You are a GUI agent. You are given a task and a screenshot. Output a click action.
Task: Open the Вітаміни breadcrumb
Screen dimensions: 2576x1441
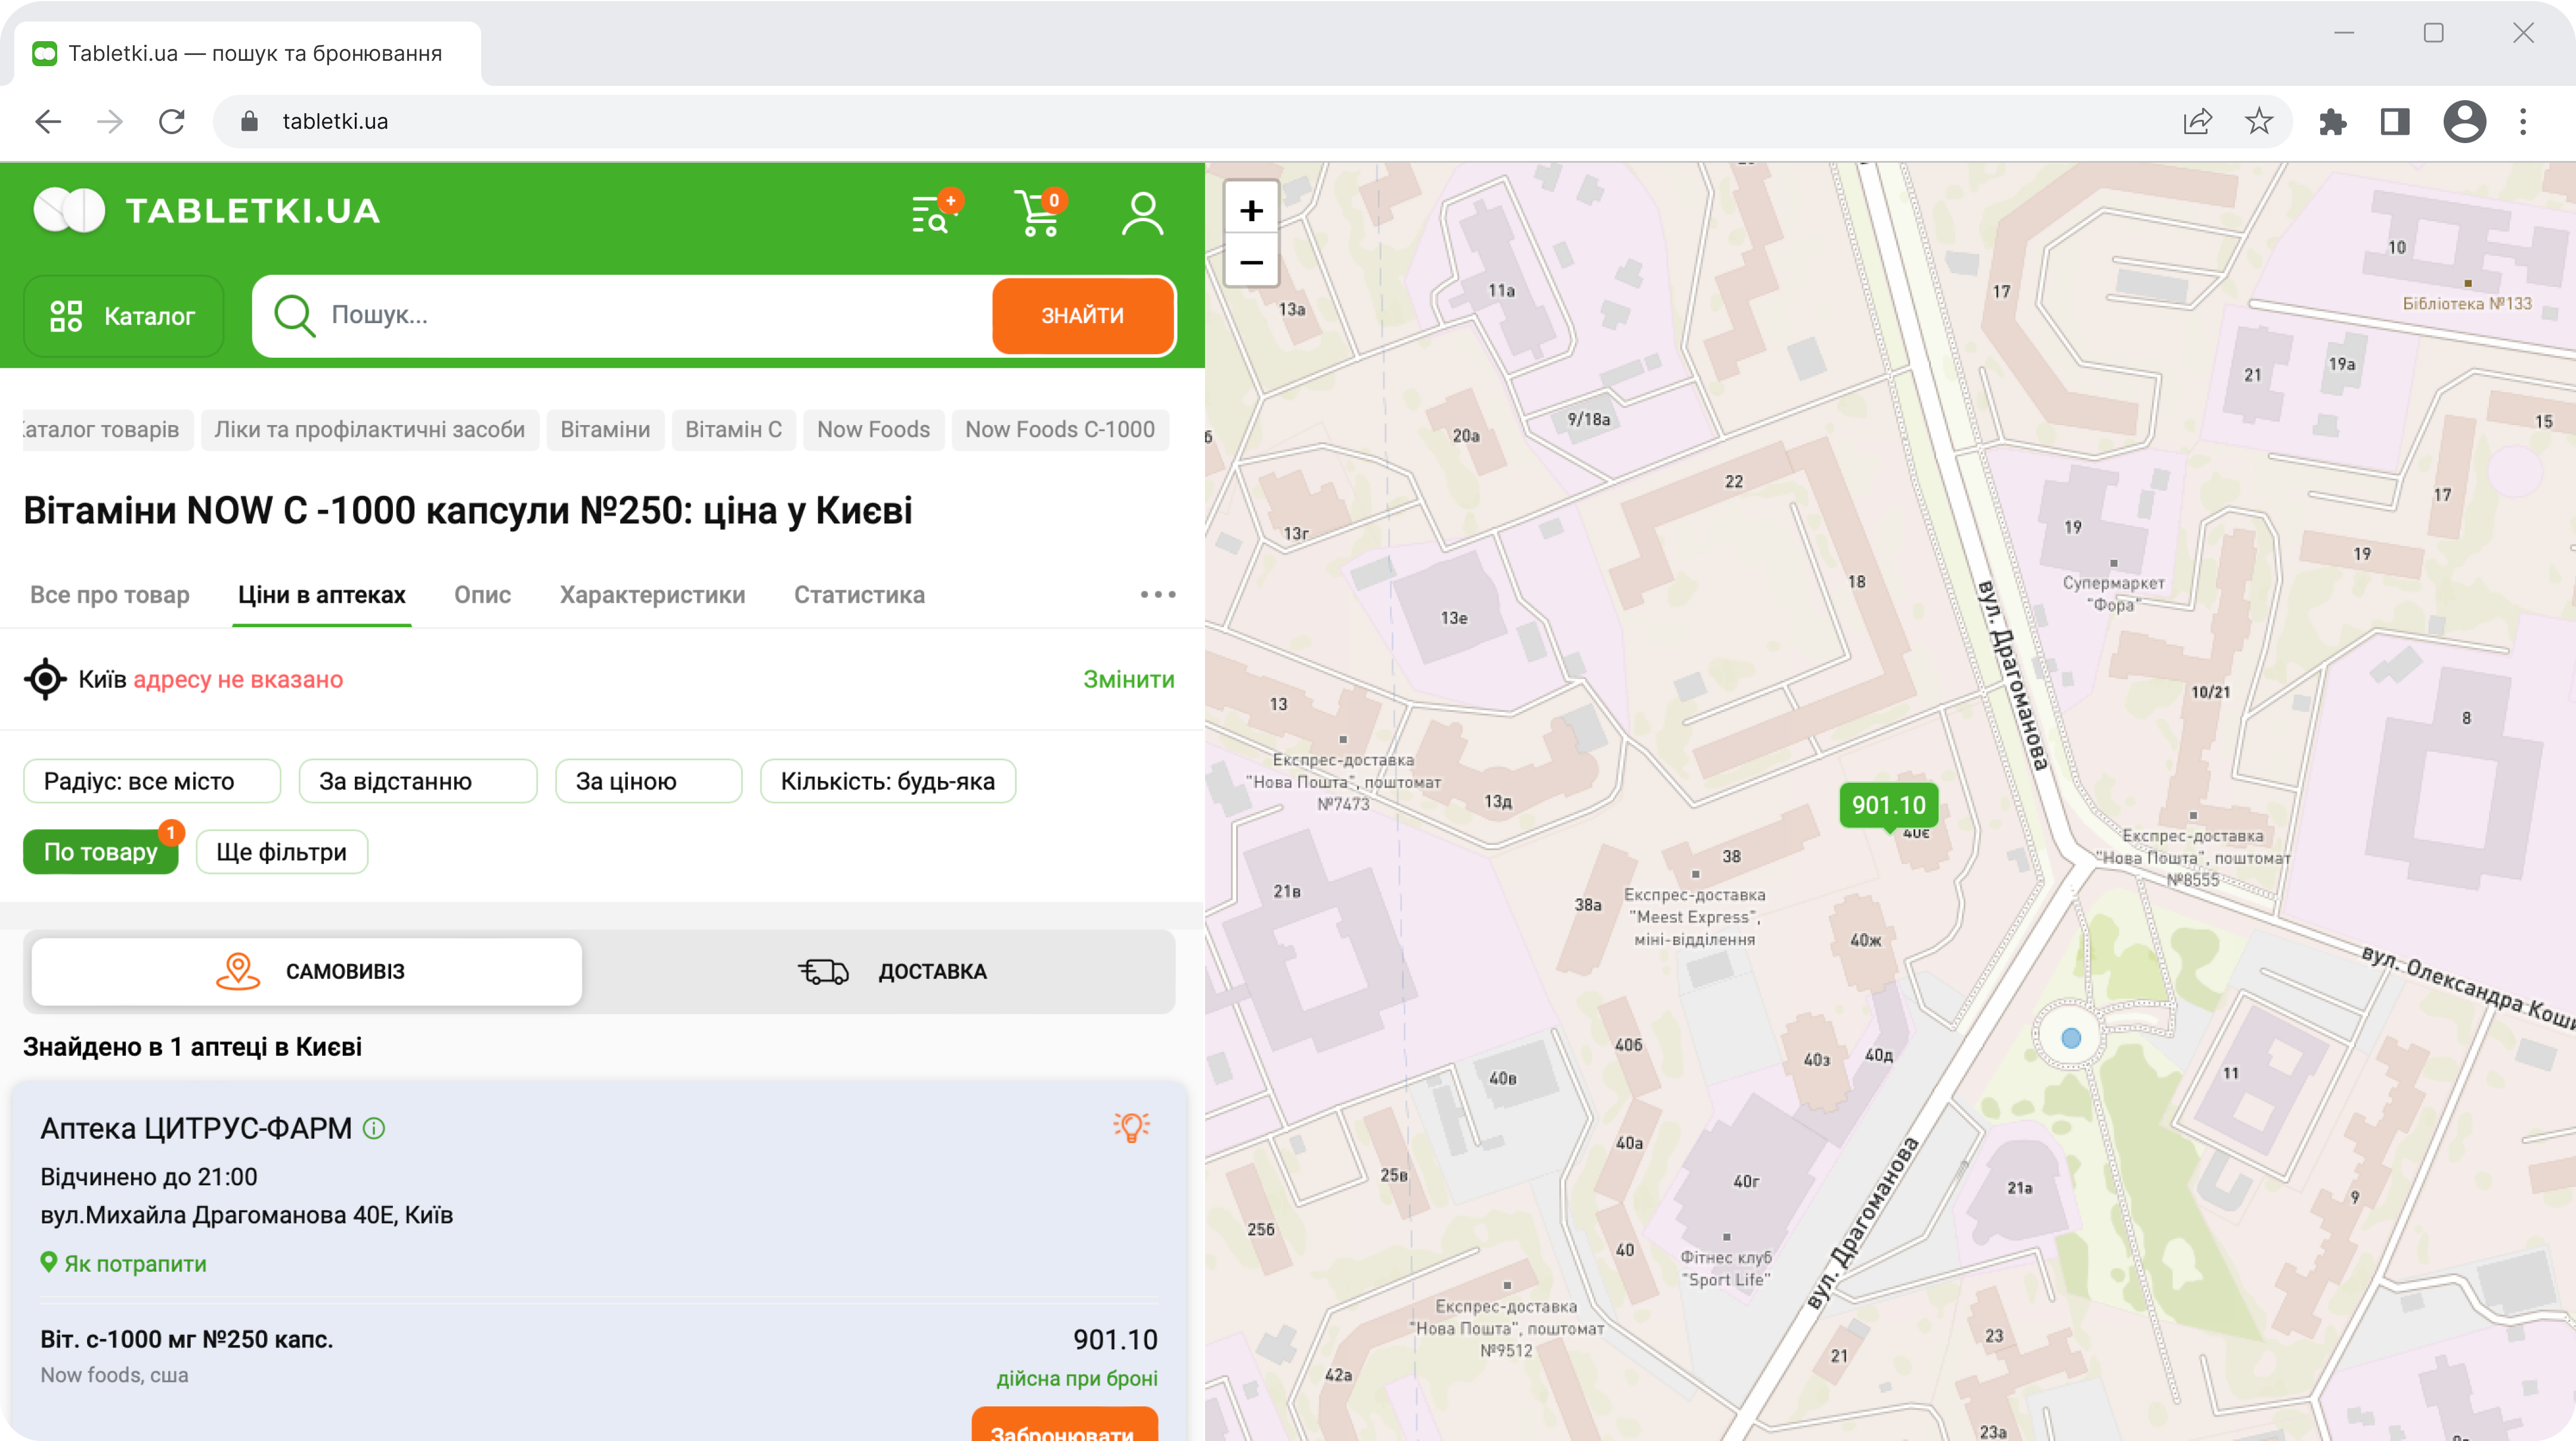click(x=605, y=429)
